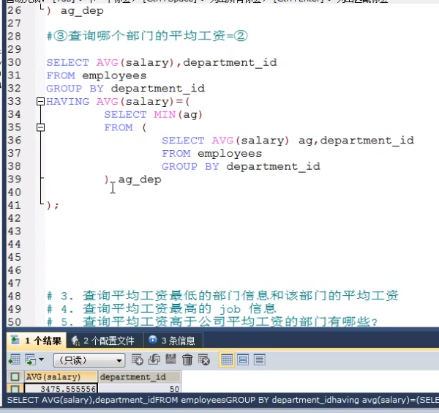
Task: Click GROUP BY department_id on line 32
Action: pyautogui.click(x=125, y=89)
